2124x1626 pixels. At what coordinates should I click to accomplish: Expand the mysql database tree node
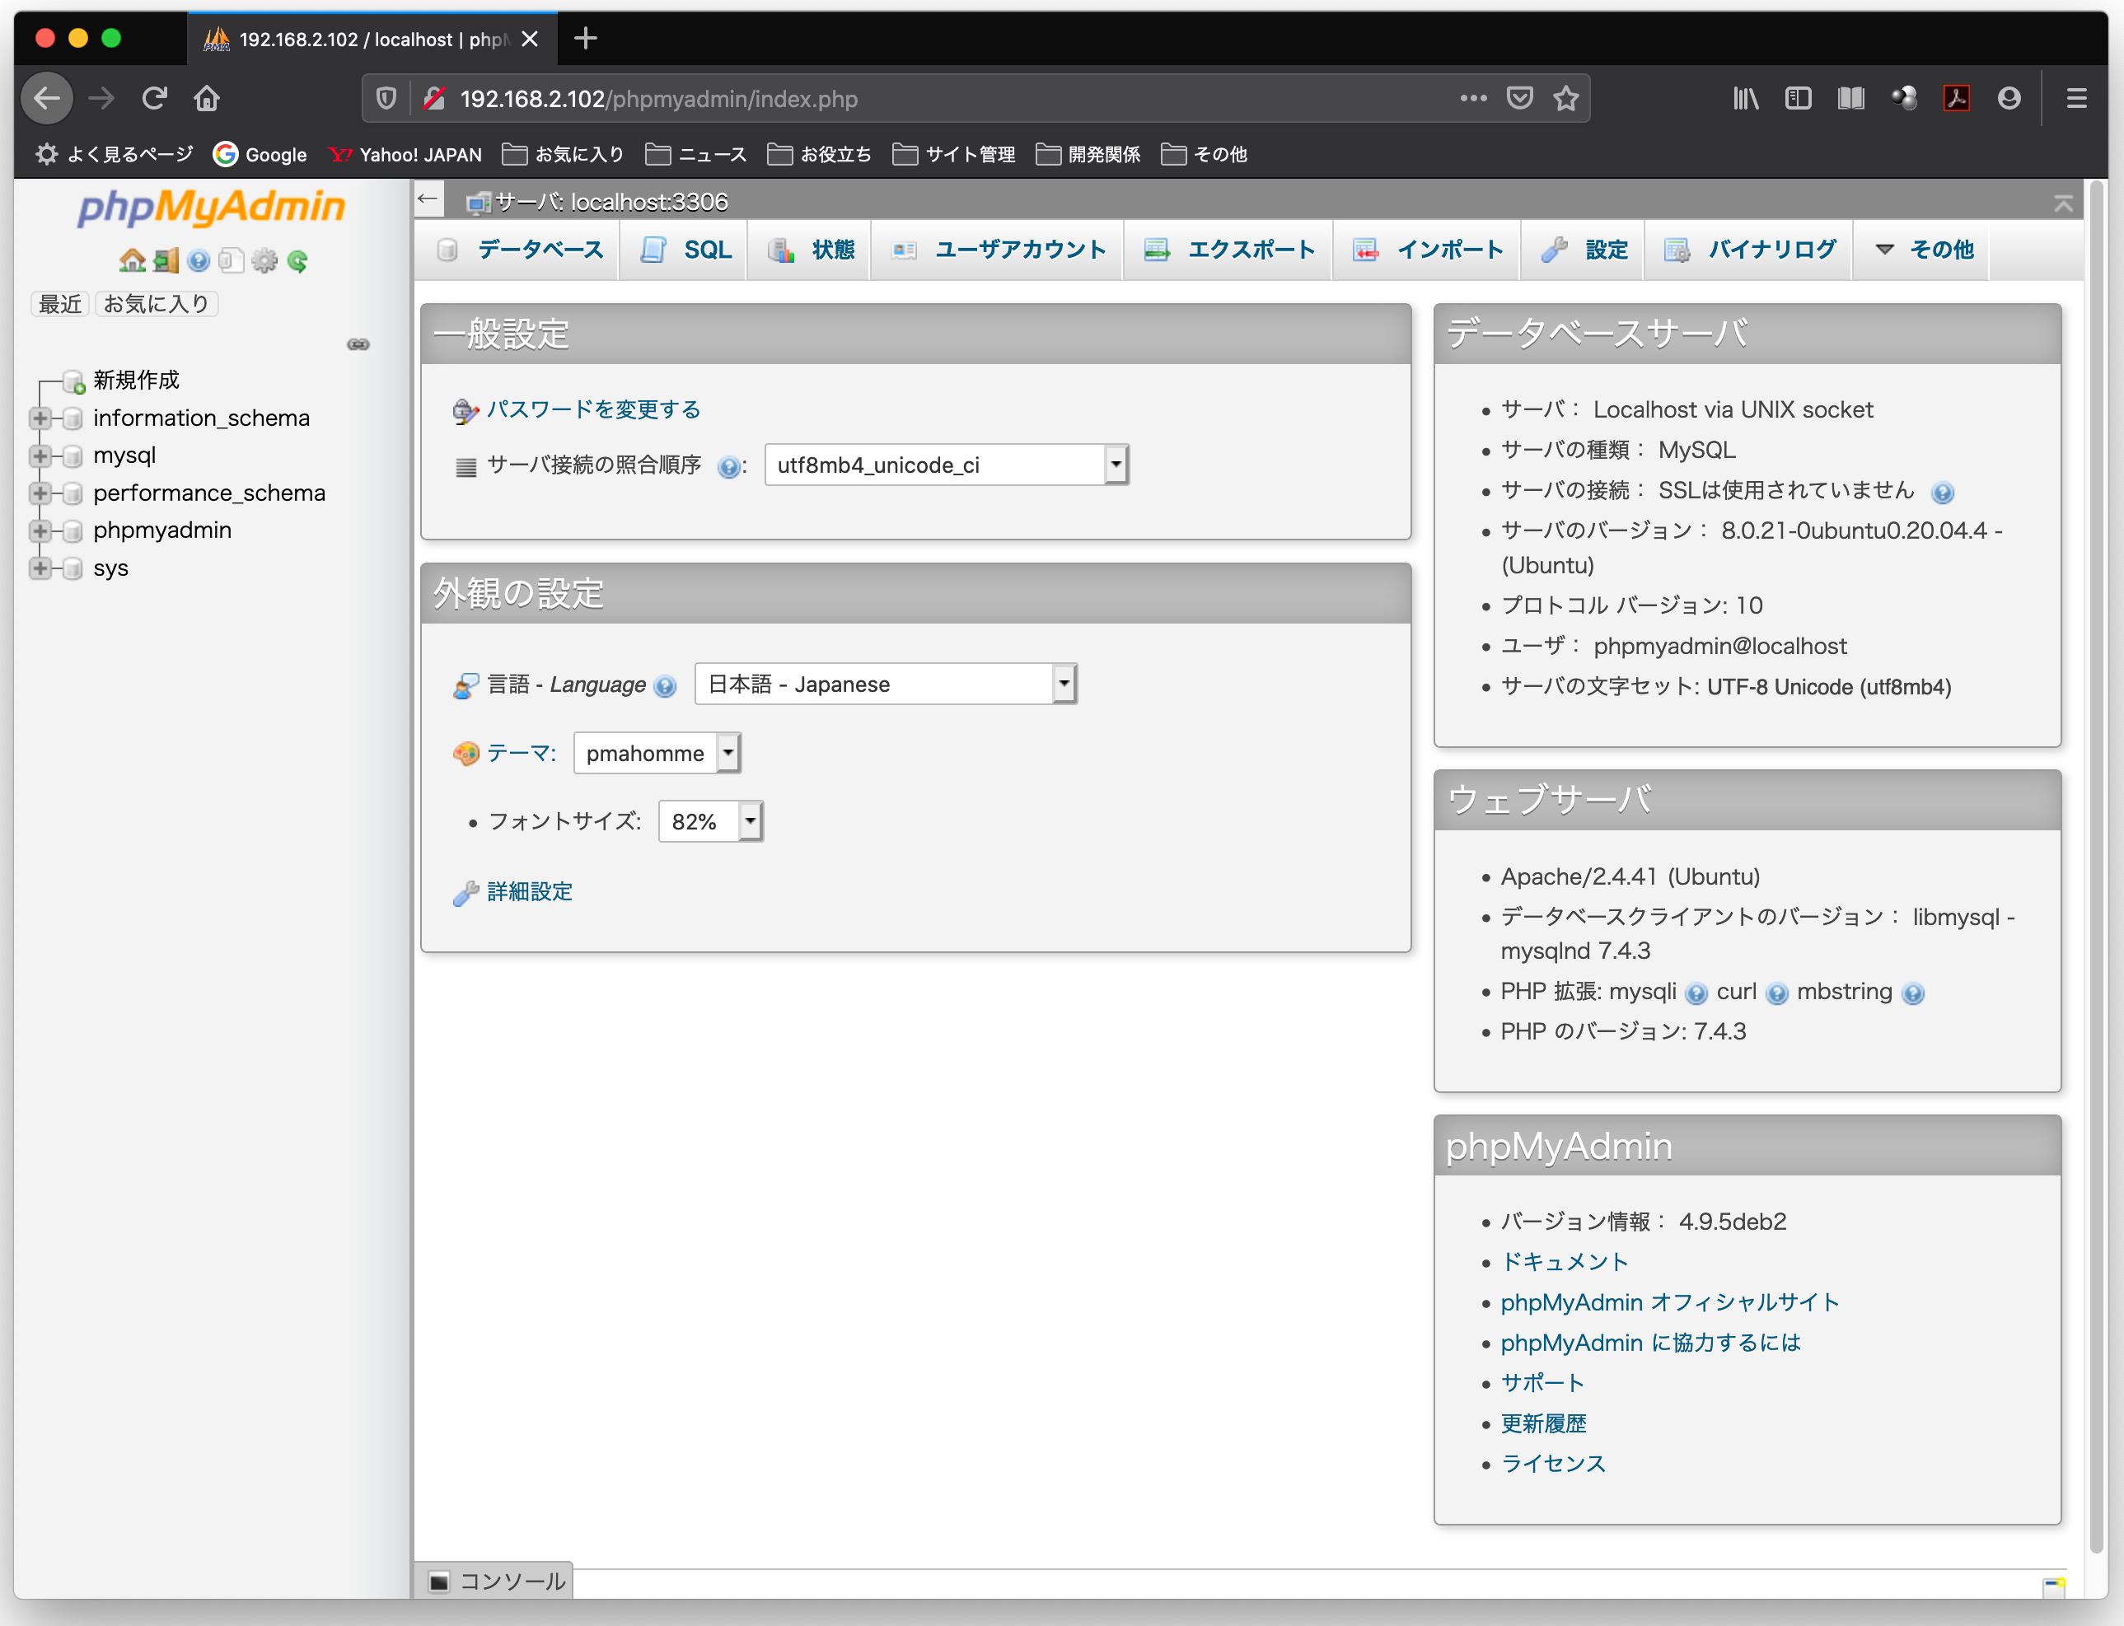pos(40,456)
